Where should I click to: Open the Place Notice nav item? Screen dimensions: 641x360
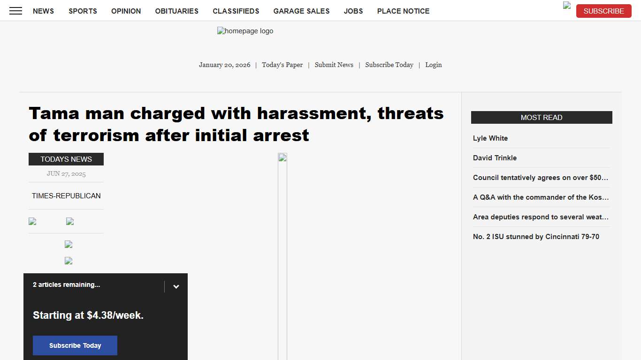point(403,11)
